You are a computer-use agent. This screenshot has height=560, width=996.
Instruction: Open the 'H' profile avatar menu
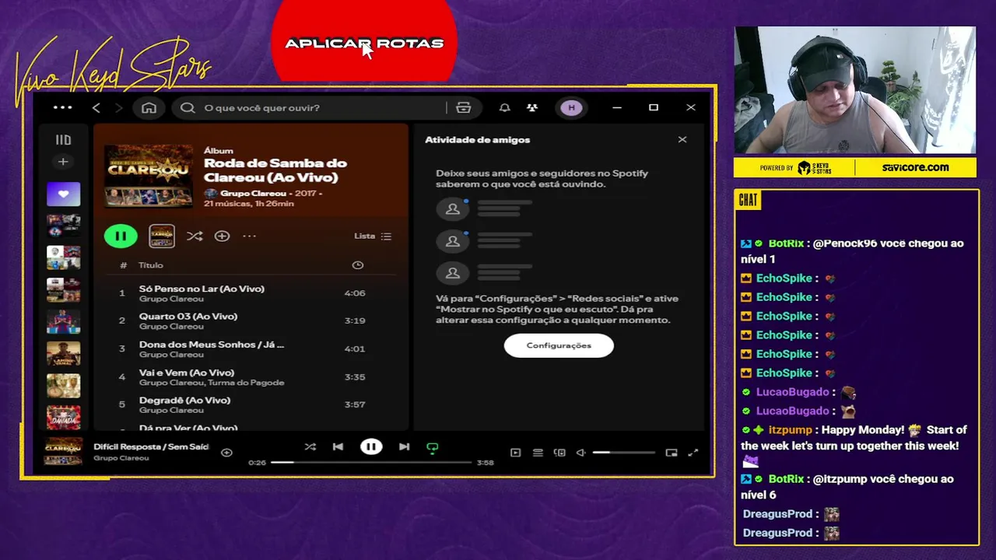pos(571,107)
